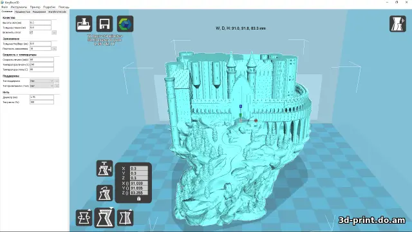Screen dimensions: 412x232
Task: Expand the support type dropdown
Action: [42, 81]
